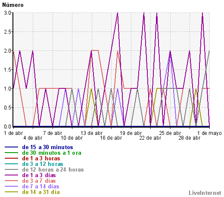Click the 'de 15 a 30 minutos' legend label
224x197 pixels.
coord(47,147)
